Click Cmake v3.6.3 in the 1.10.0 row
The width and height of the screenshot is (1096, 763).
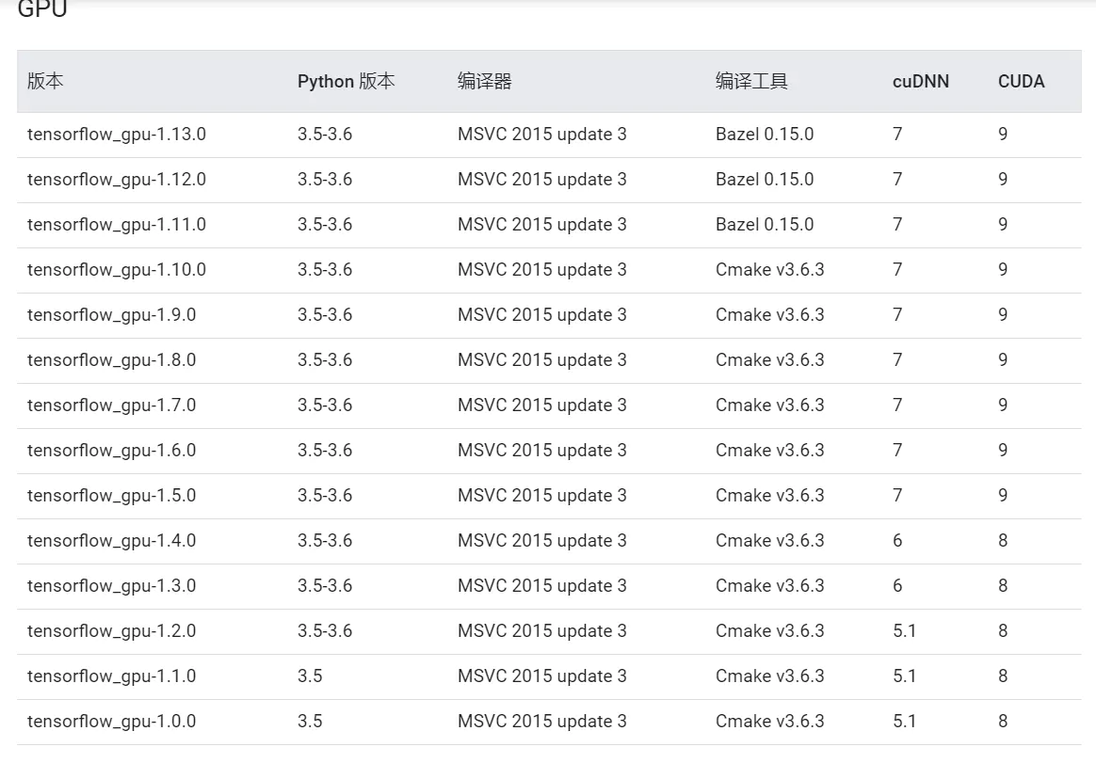coord(769,270)
